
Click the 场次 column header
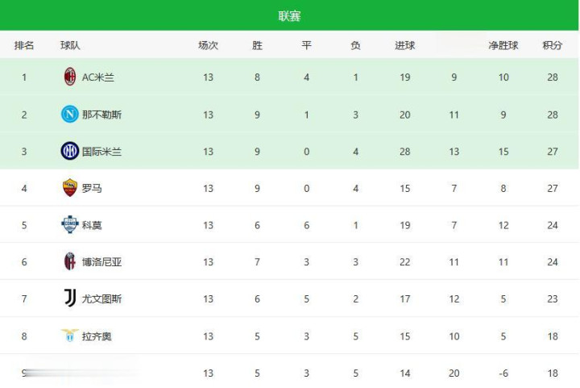tap(208, 46)
